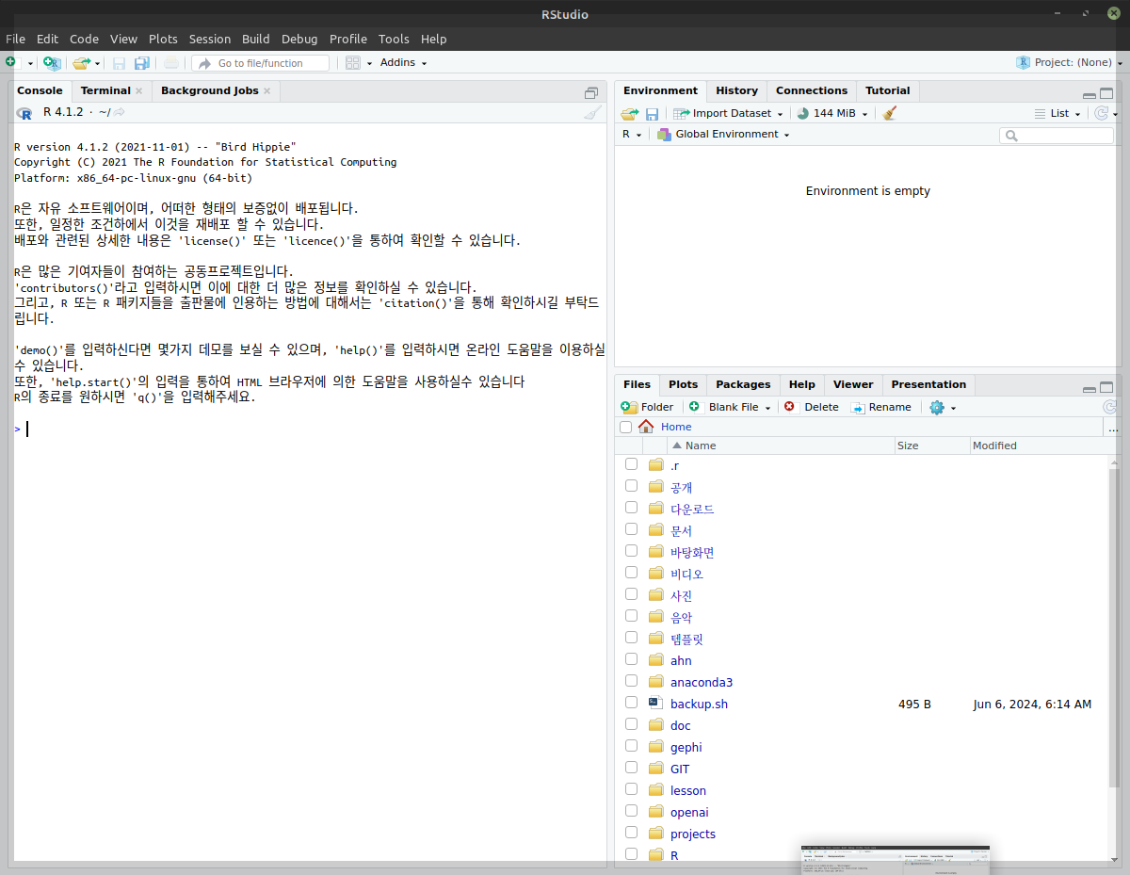Click the New File icon in toolbar
1130x875 pixels.
pyautogui.click(x=11, y=62)
